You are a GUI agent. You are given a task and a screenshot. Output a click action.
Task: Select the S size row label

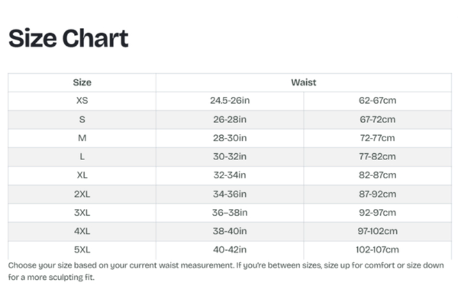click(x=82, y=120)
